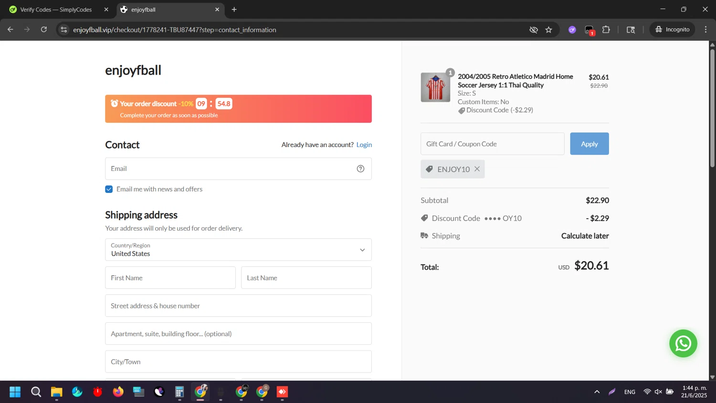Click the browser back arrow
This screenshot has height=403, width=716.
tap(11, 30)
